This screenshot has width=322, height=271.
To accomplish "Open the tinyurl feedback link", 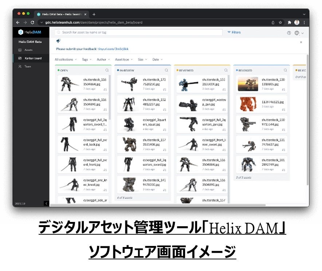I will pyautogui.click(x=113, y=49).
